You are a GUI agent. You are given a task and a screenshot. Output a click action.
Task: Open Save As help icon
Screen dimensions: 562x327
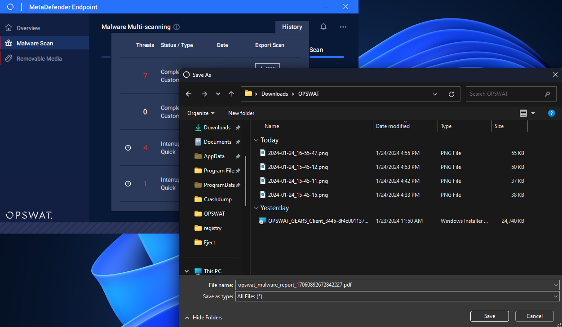click(x=552, y=113)
